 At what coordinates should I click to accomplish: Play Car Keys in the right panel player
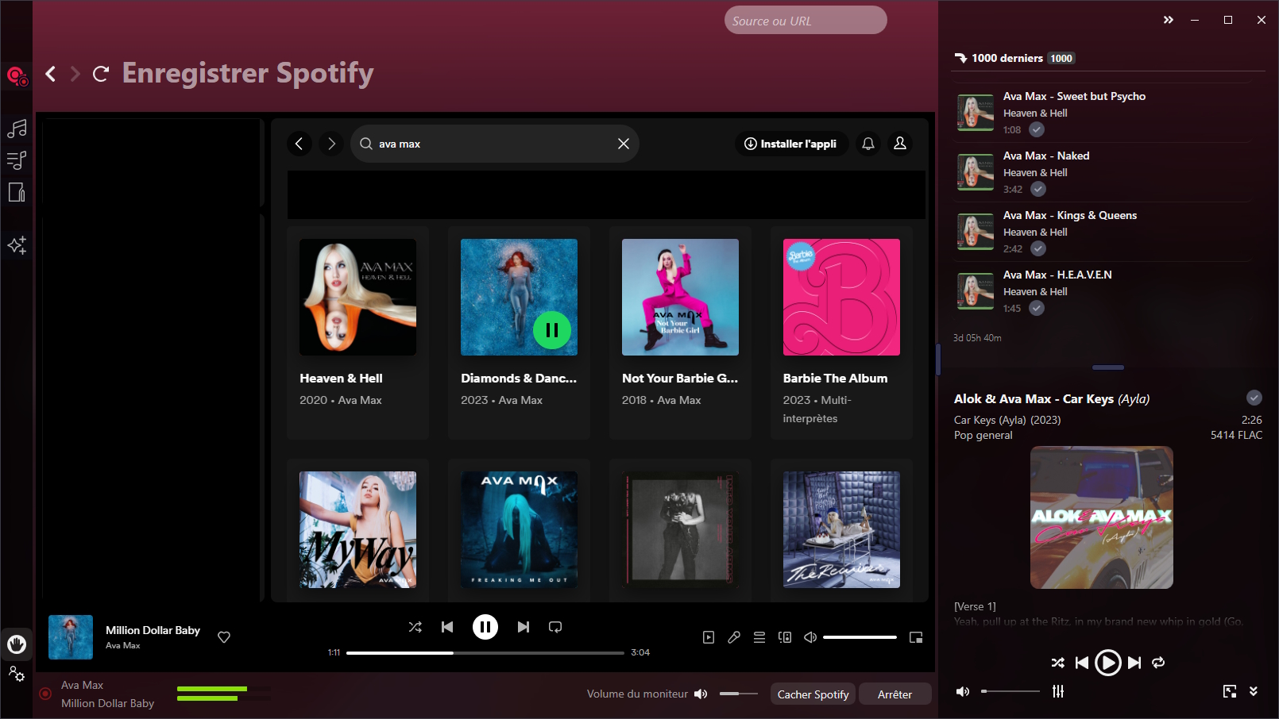point(1108,663)
